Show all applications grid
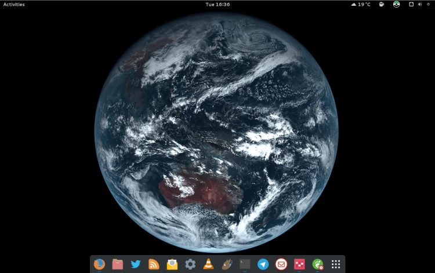The image size is (435, 273). point(336,264)
